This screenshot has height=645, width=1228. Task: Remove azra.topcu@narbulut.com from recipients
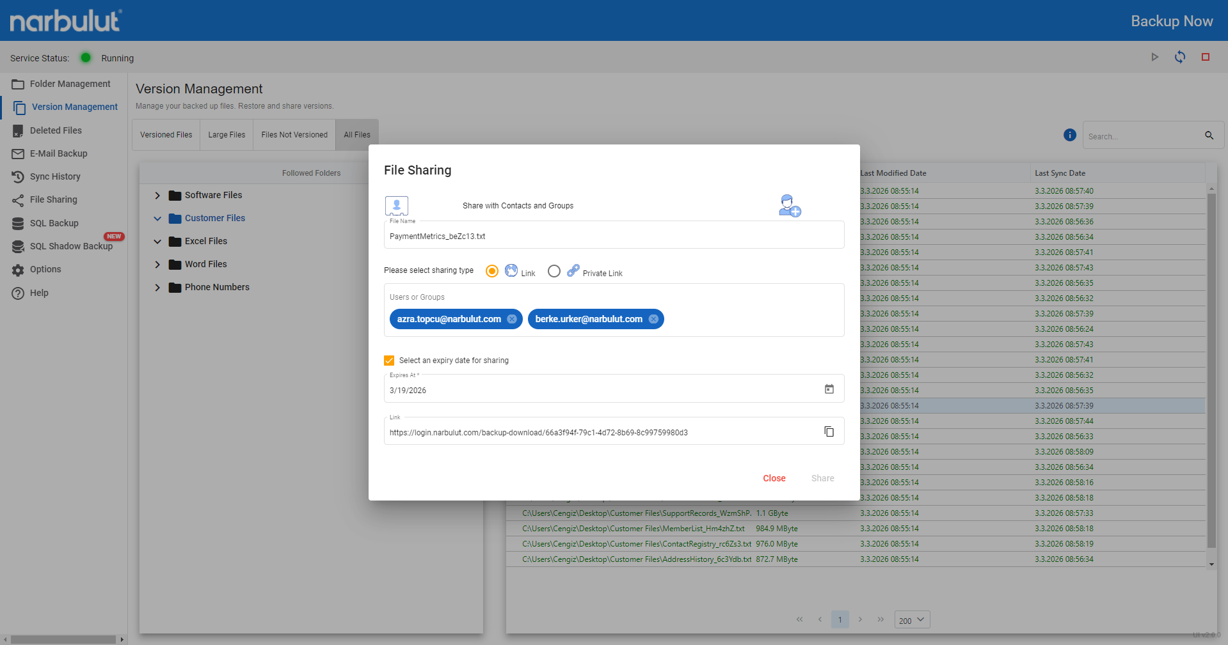click(512, 319)
